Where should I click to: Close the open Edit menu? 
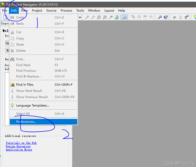[x=14, y=11]
